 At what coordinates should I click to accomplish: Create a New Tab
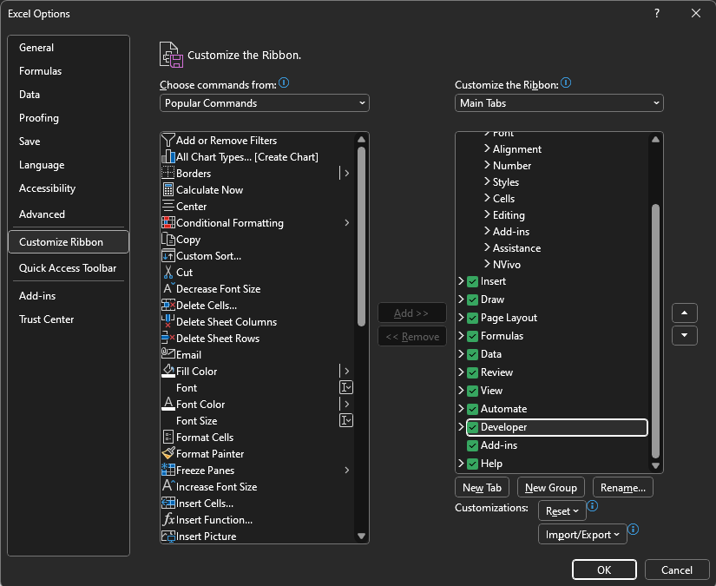pos(482,487)
